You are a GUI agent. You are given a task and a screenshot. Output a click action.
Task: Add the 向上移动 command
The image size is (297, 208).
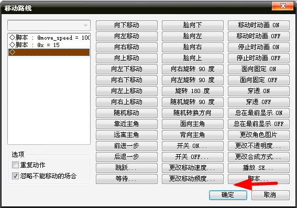click(127, 58)
